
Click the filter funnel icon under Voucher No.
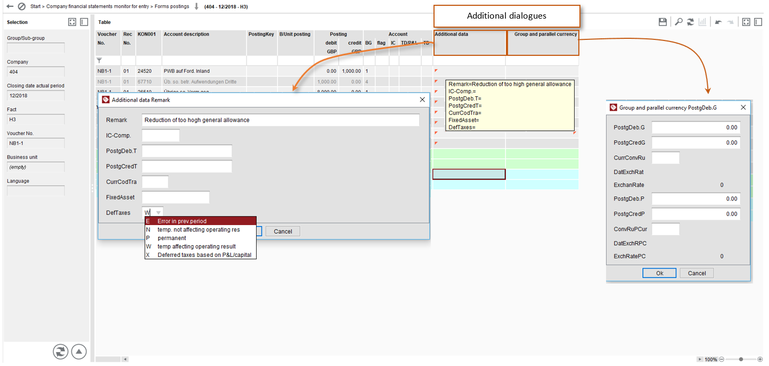[x=99, y=61]
